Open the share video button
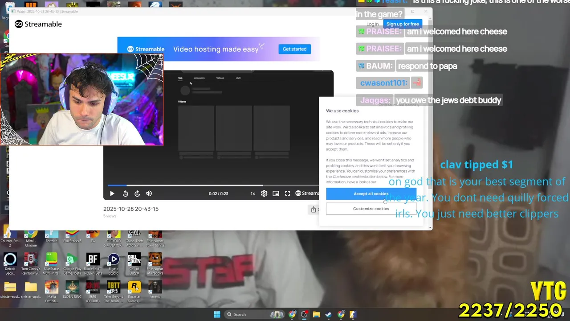This screenshot has width=570, height=321. (x=313, y=209)
